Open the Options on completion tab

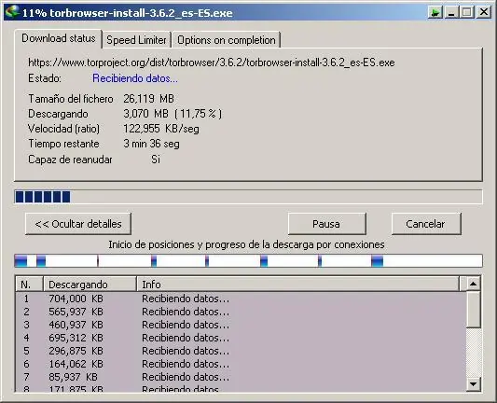point(227,40)
